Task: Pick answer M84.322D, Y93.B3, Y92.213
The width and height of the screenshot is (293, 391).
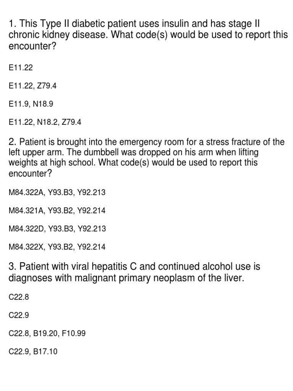Action: pos(57,229)
